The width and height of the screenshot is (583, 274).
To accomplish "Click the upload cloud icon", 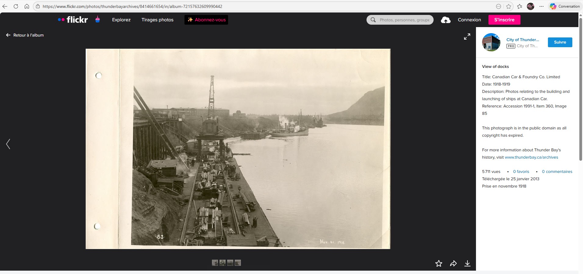I will coord(445,20).
